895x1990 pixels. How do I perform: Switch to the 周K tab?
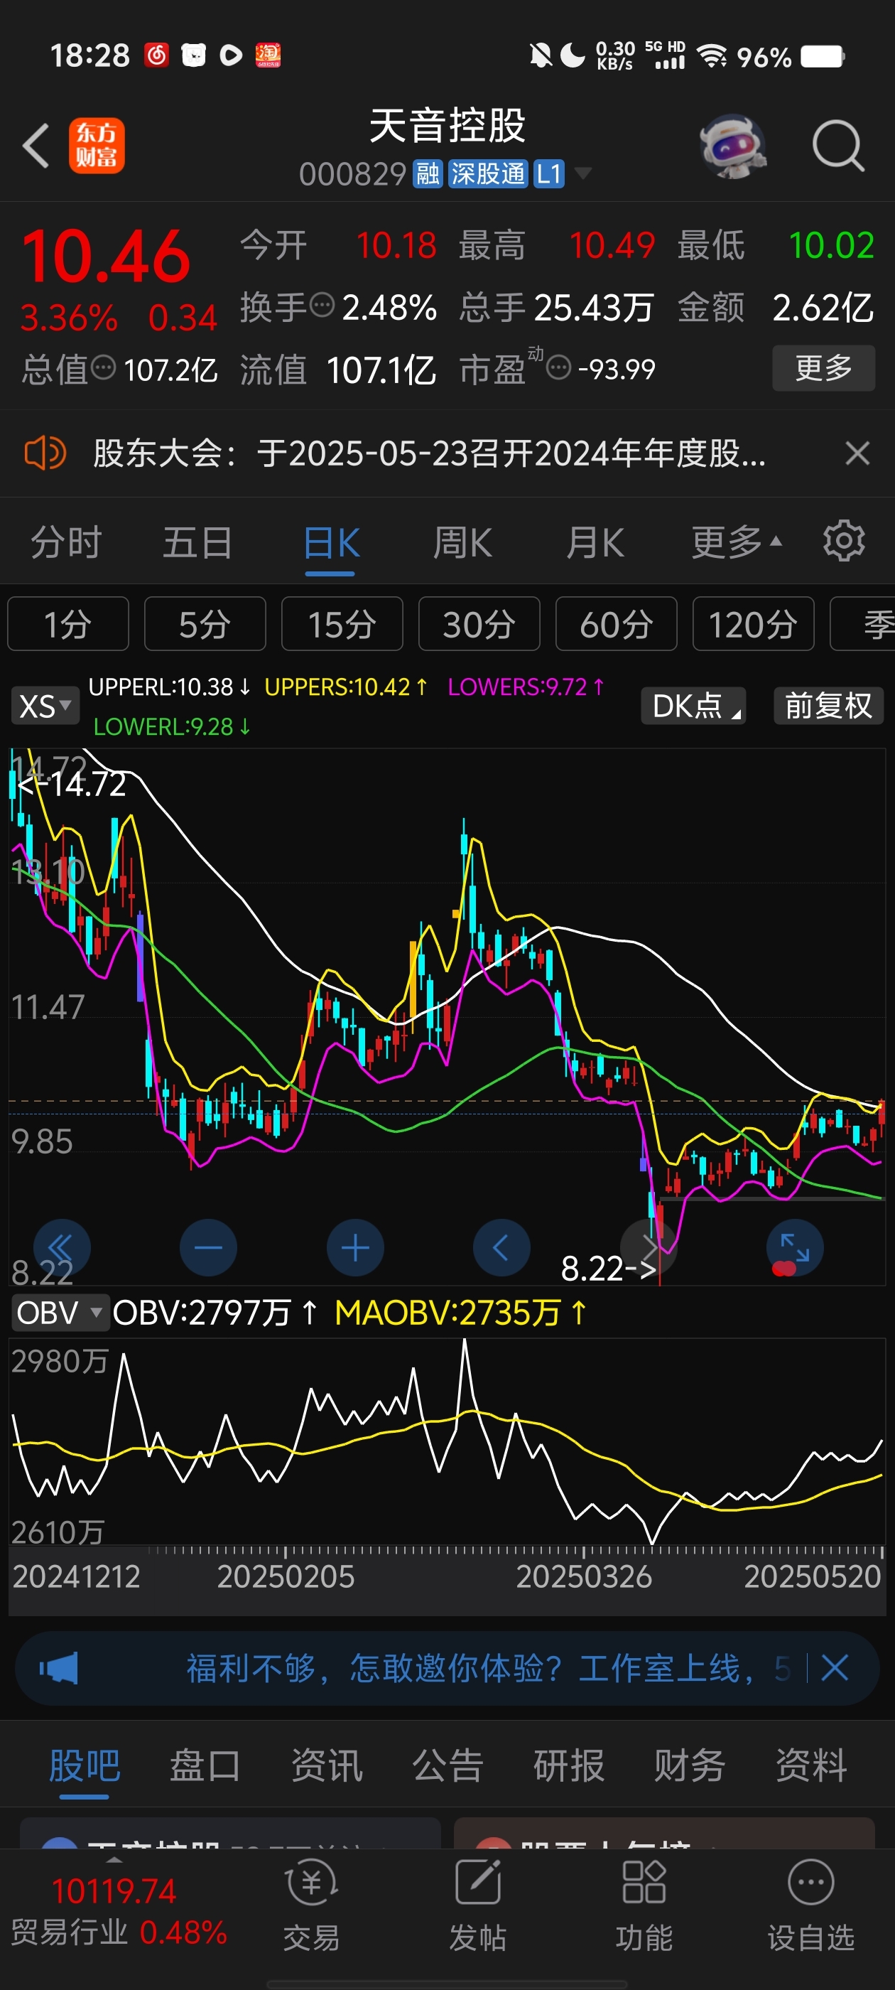(x=462, y=542)
